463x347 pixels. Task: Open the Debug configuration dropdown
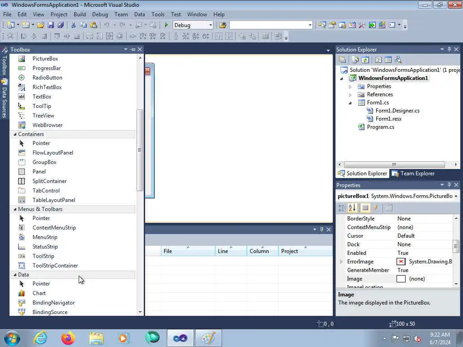tap(211, 25)
